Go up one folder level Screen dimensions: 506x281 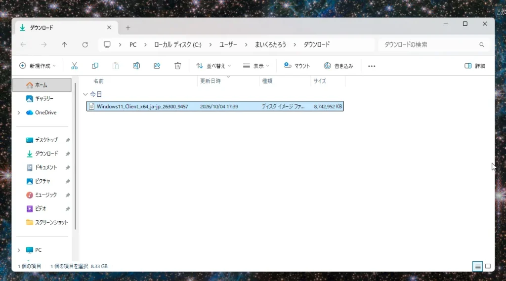(65, 44)
